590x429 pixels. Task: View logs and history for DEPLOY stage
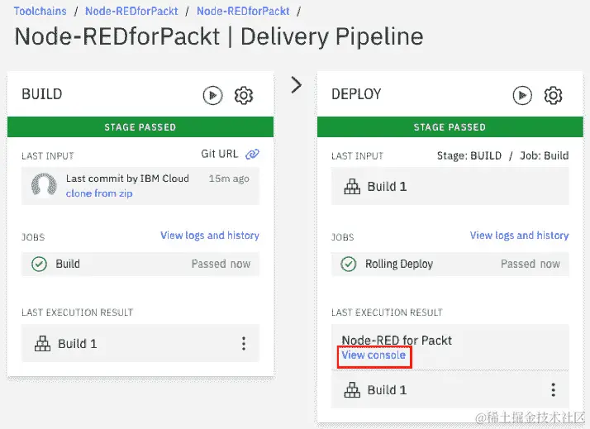point(519,236)
